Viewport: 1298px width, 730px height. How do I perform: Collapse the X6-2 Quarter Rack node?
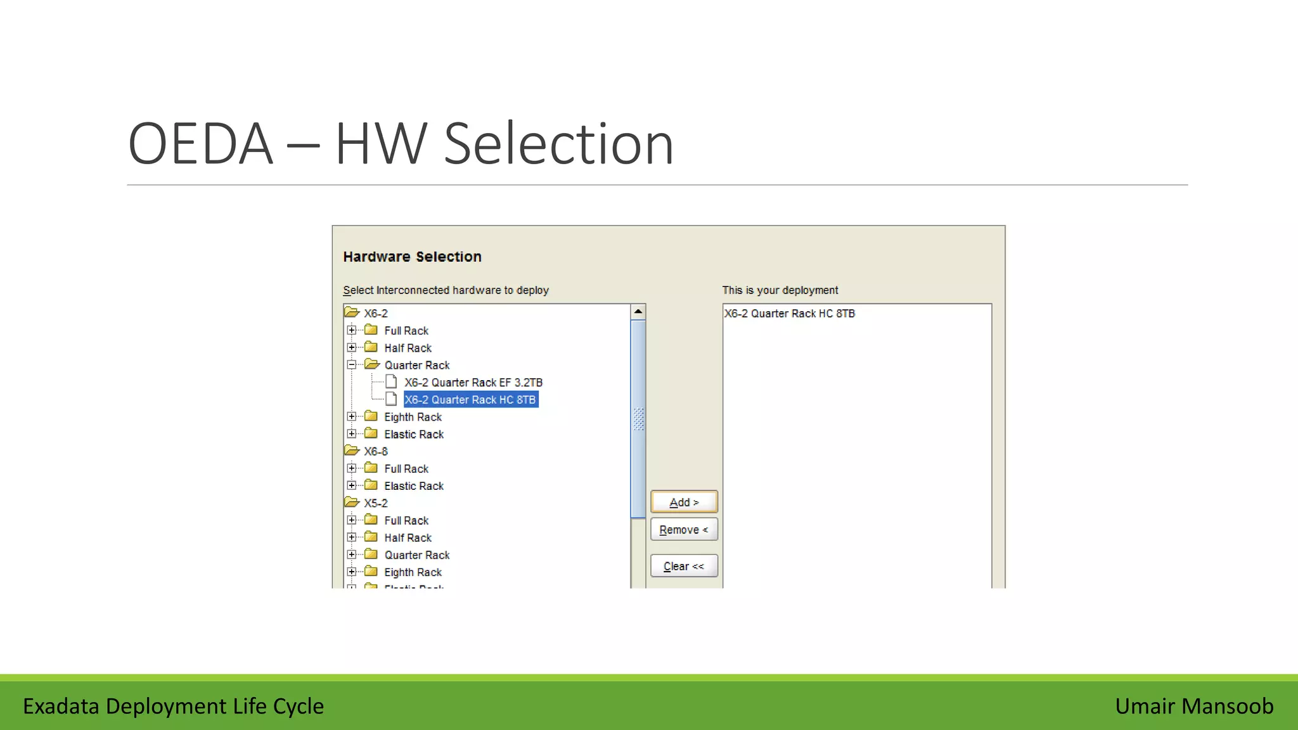(x=352, y=364)
